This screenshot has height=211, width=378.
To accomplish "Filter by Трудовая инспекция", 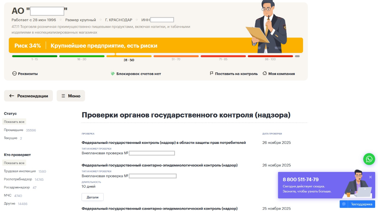I will [20, 171].
